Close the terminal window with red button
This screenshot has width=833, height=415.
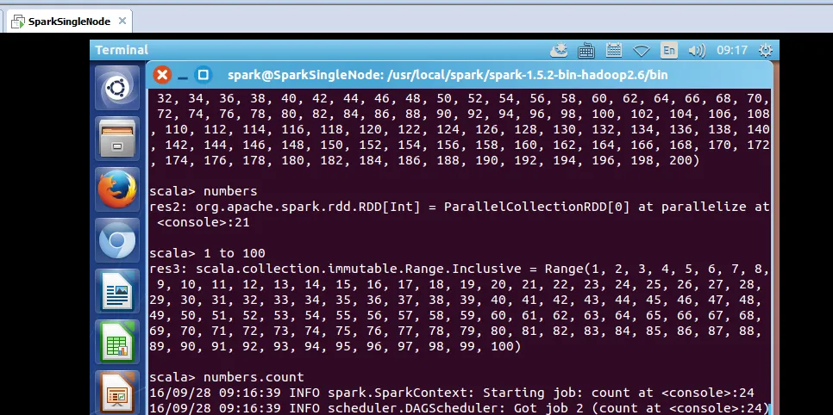162,75
